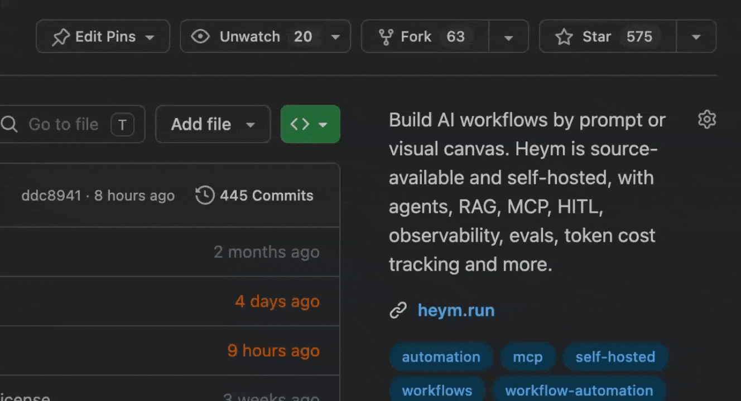
Task: Open the About settings gear icon
Action: pyautogui.click(x=707, y=119)
